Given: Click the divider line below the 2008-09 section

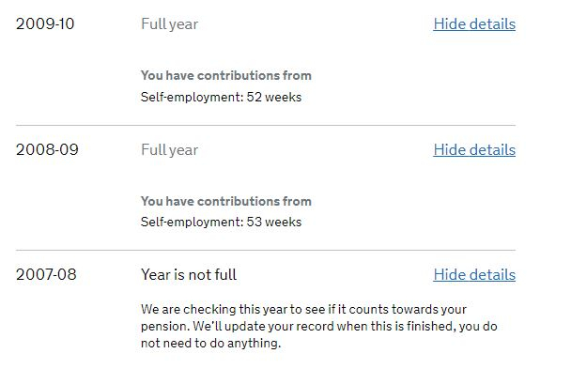Looking at the screenshot, I should click(266, 251).
